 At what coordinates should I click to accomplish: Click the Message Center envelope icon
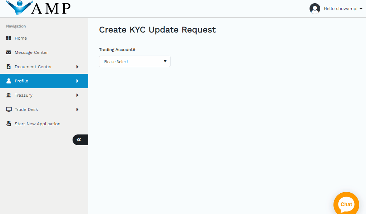9,52
